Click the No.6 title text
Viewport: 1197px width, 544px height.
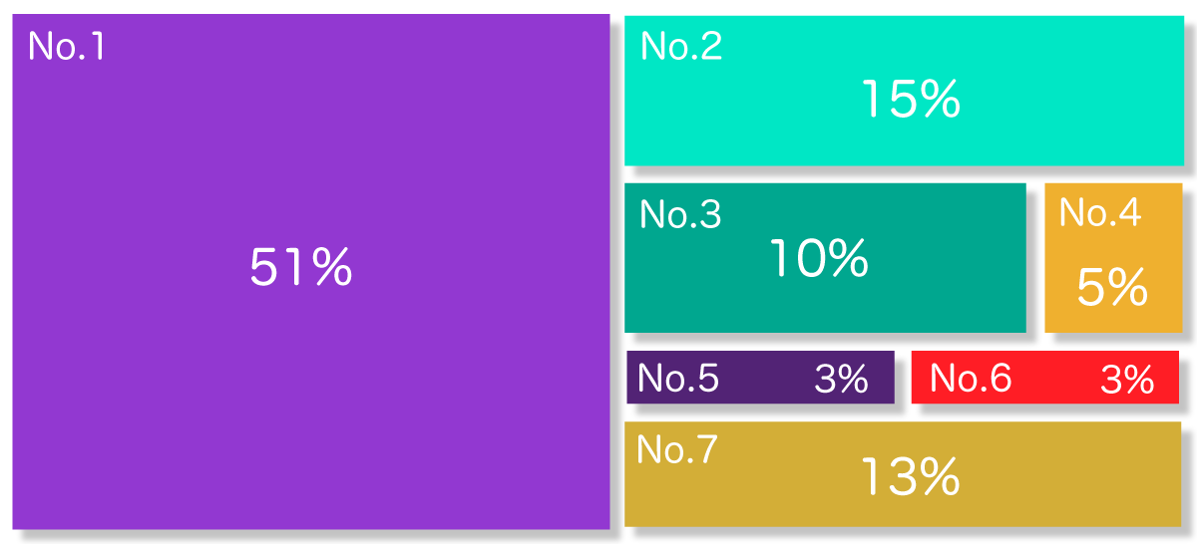tap(971, 379)
